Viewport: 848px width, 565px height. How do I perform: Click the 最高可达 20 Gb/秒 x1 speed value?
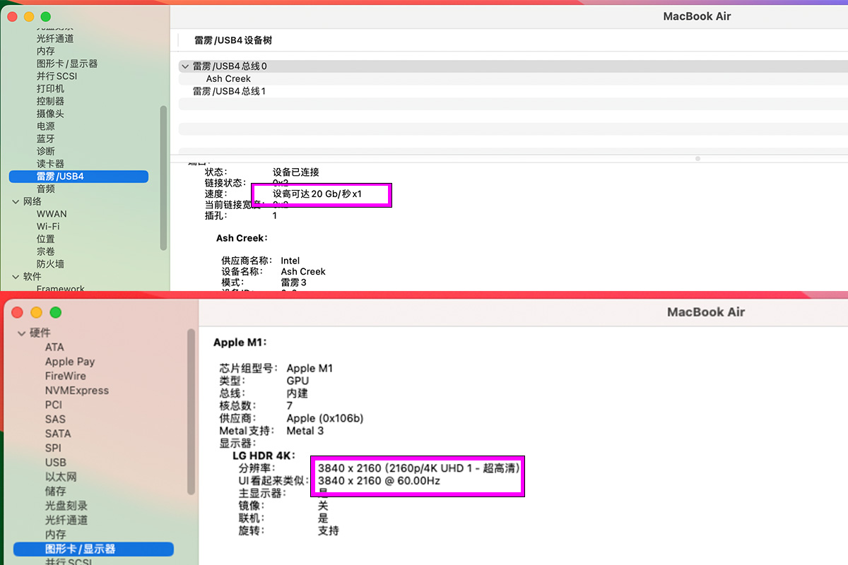click(x=317, y=194)
